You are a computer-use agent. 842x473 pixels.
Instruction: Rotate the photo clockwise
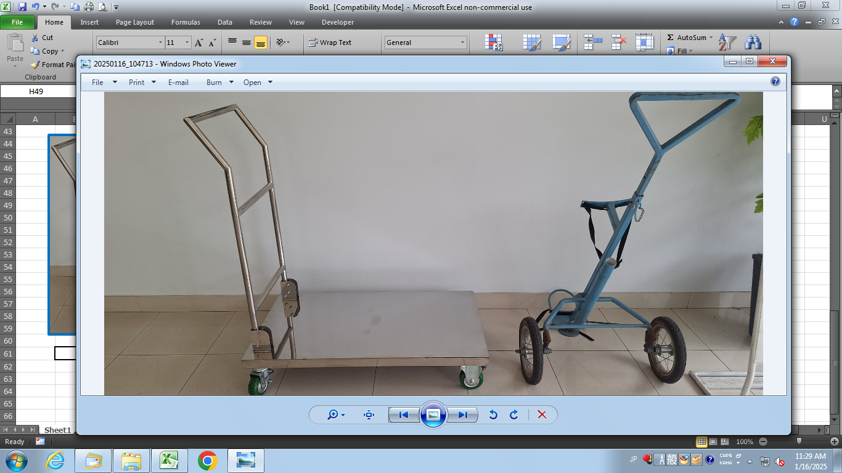pos(514,415)
